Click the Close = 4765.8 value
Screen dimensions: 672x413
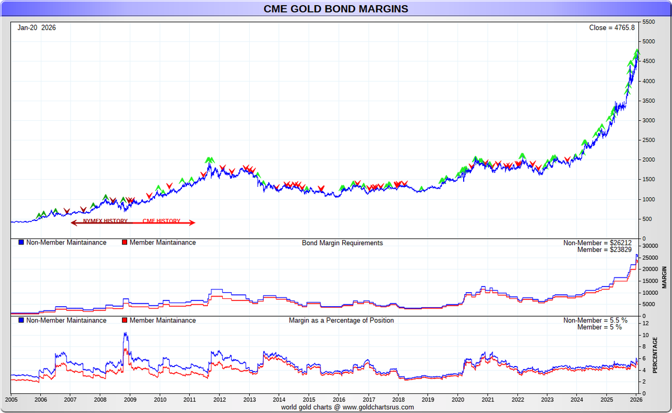pyautogui.click(x=612, y=27)
